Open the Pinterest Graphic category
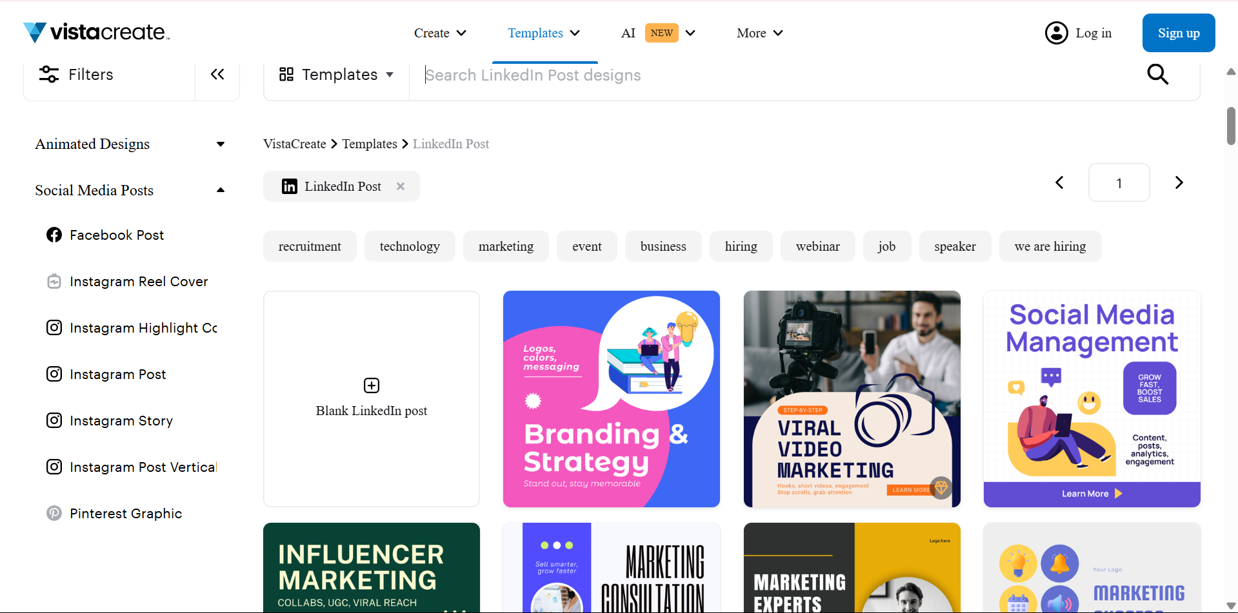This screenshot has width=1238, height=613. point(125,513)
